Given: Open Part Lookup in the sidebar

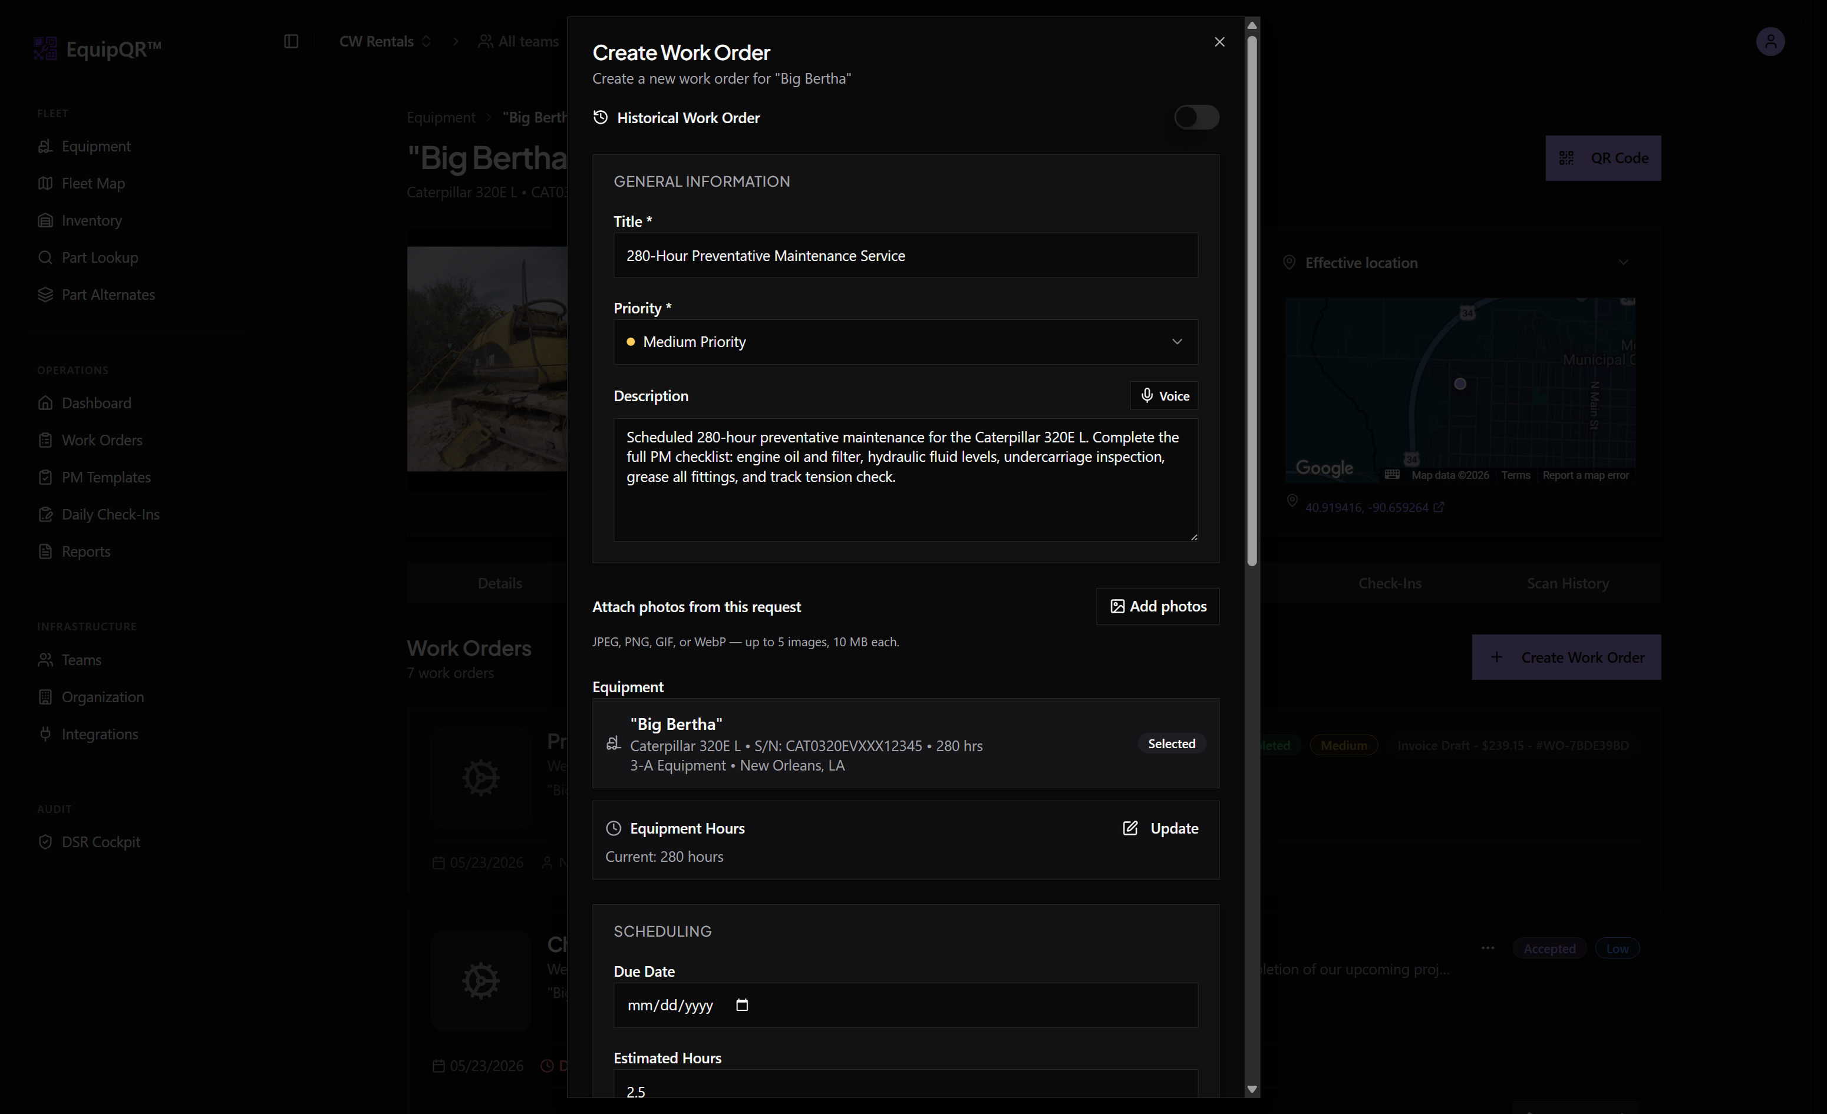Looking at the screenshot, I should [88, 257].
